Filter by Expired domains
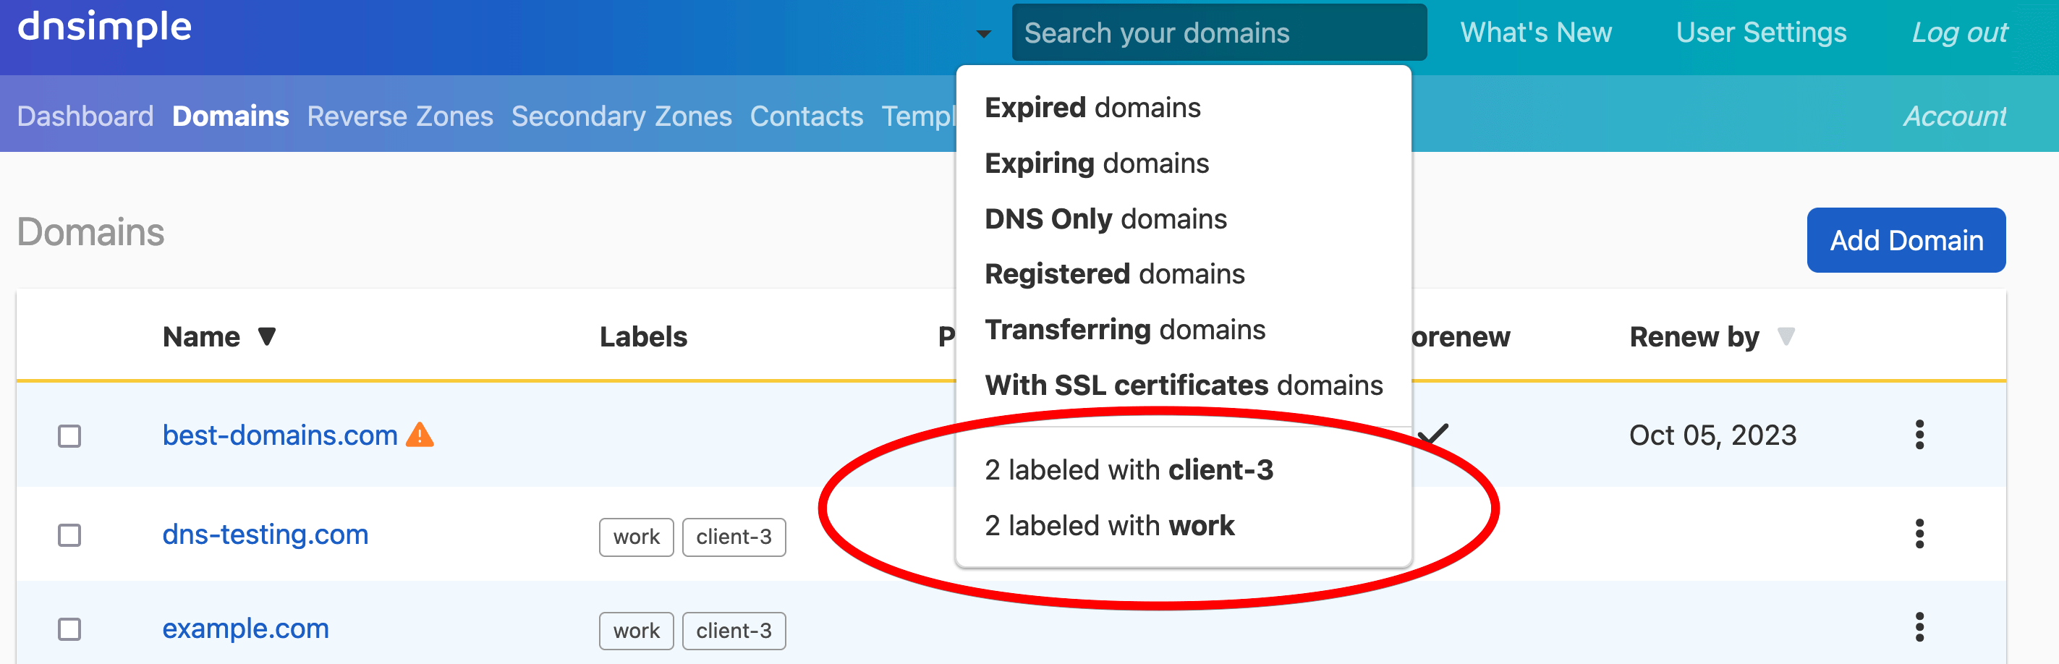The height and width of the screenshot is (664, 2059). click(x=1092, y=108)
